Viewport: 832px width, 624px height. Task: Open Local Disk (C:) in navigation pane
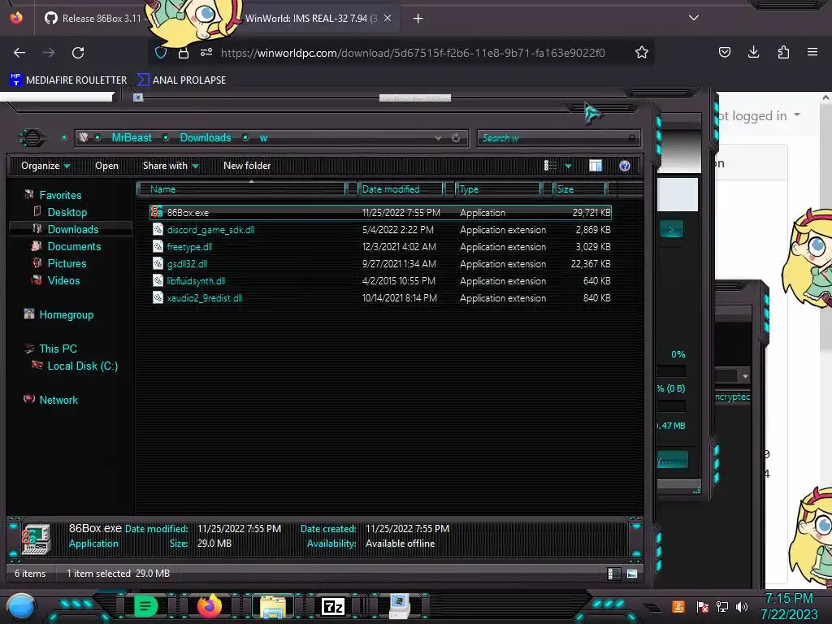[x=82, y=366]
